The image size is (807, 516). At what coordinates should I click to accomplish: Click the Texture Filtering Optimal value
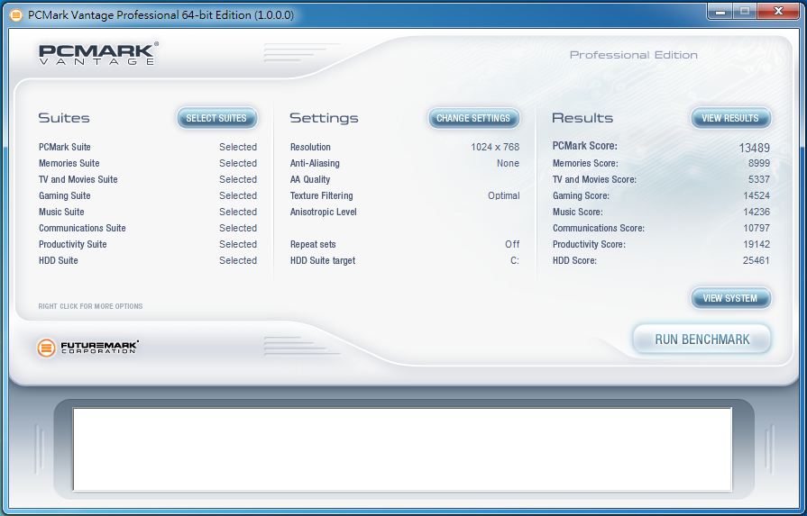[503, 195]
